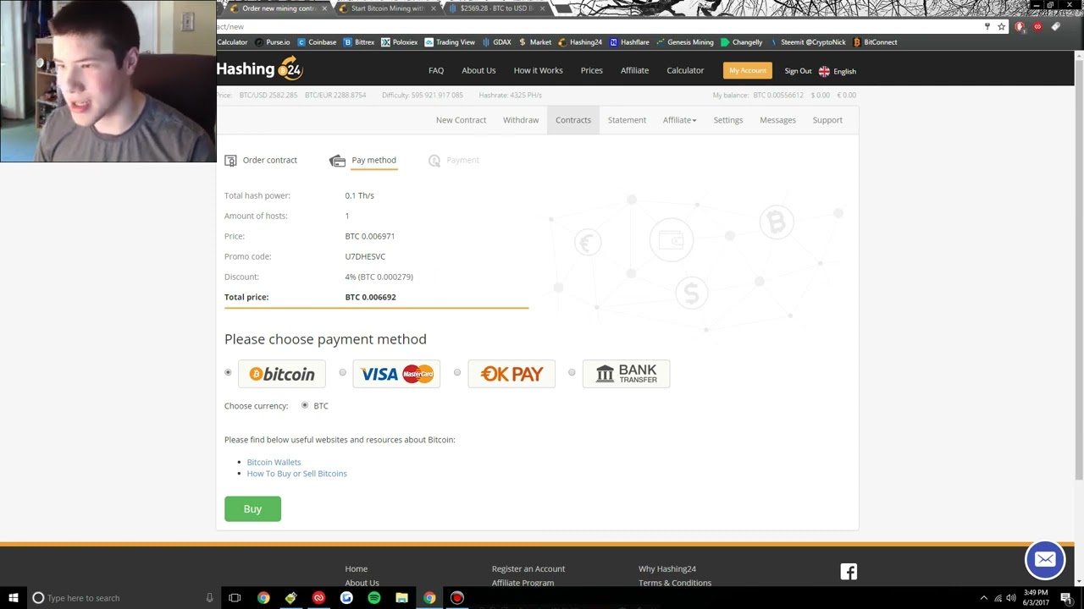
Task: Select the Pay method step
Action: coord(363,160)
